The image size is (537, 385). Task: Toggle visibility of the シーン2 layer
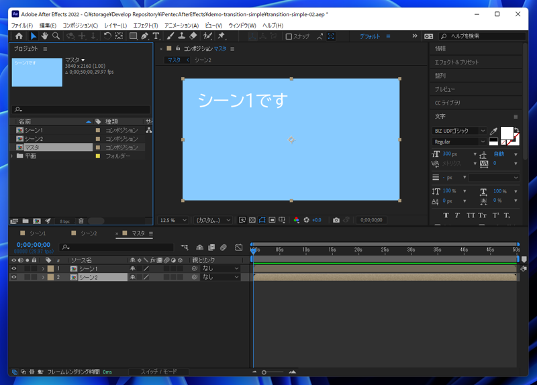tap(13, 277)
